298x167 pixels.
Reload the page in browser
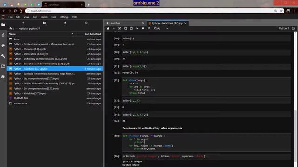(15, 11)
